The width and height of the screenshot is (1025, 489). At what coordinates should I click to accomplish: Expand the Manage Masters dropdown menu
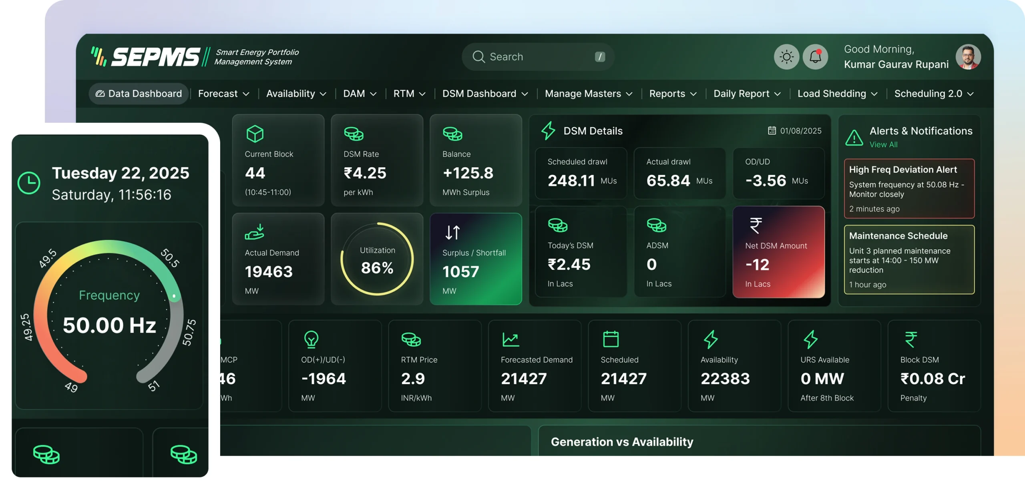pyautogui.click(x=589, y=94)
